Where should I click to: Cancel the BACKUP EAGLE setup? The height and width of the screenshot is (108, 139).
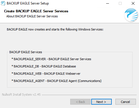(126, 102)
